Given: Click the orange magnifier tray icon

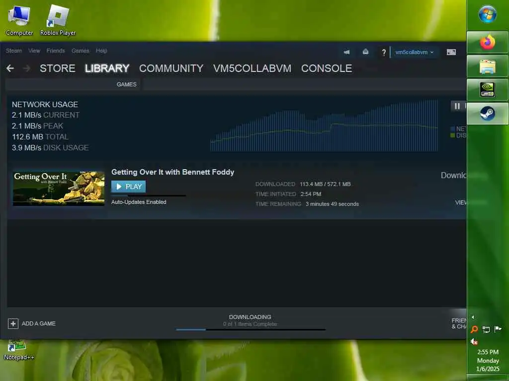Looking at the screenshot, I should 474,329.
